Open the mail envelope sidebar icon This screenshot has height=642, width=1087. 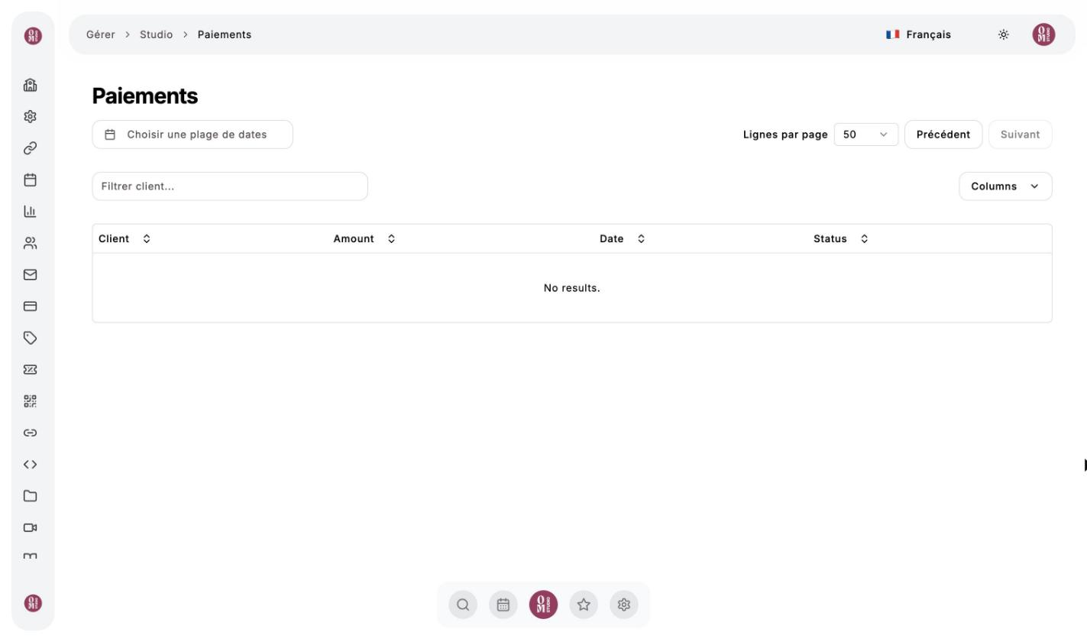[x=31, y=274]
